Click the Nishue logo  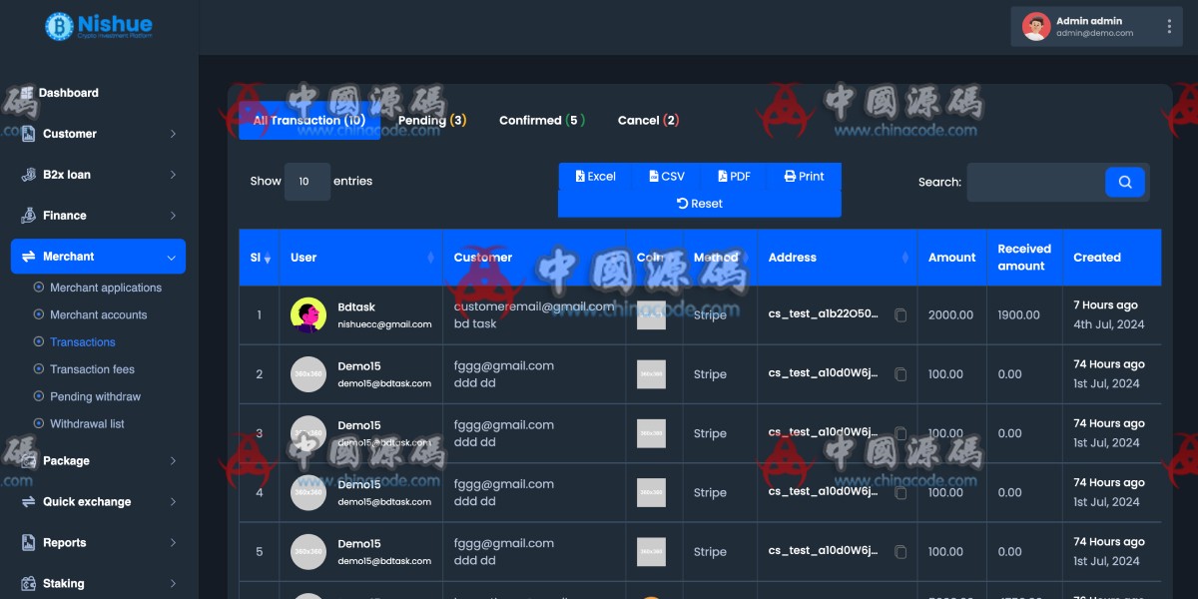coord(99,27)
